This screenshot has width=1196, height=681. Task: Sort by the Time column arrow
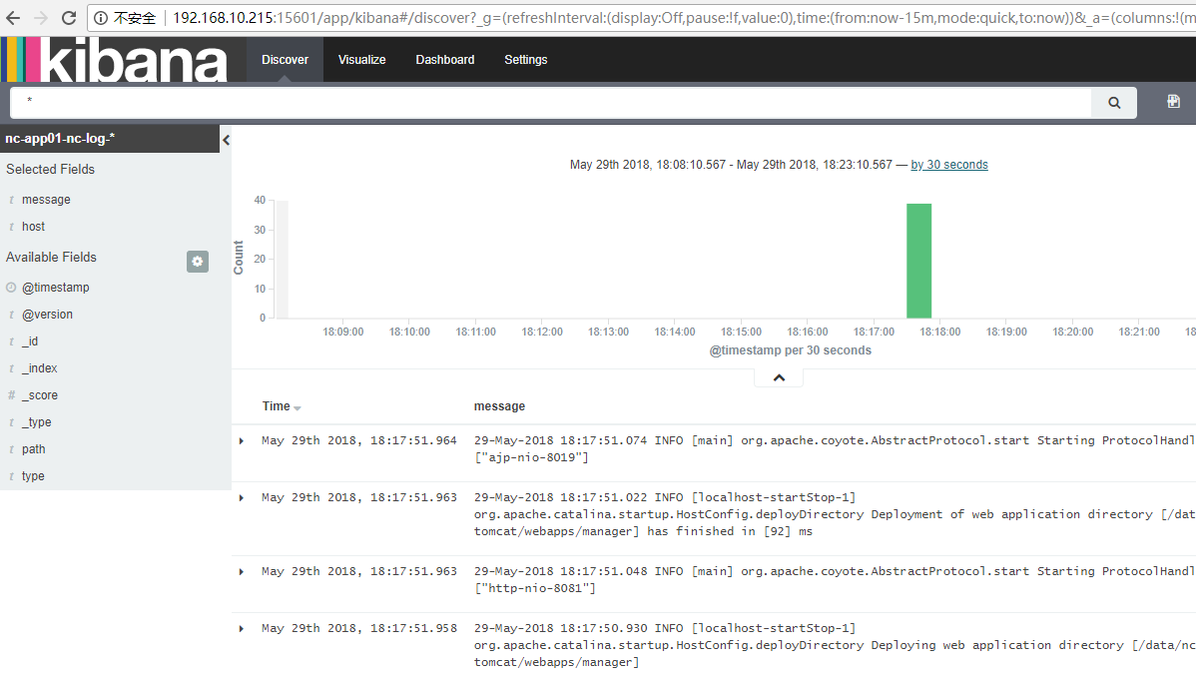(x=298, y=408)
